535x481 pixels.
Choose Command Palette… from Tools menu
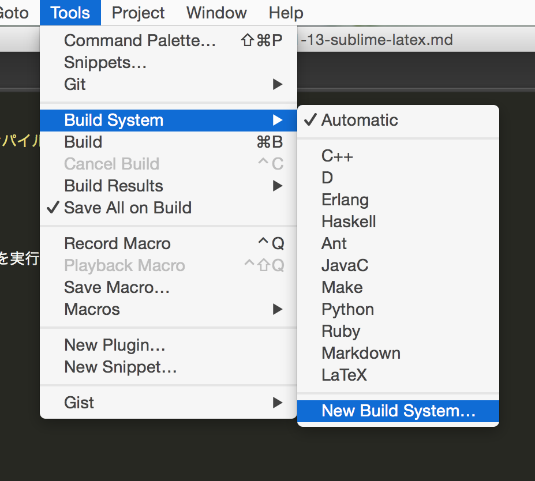pyautogui.click(x=168, y=40)
